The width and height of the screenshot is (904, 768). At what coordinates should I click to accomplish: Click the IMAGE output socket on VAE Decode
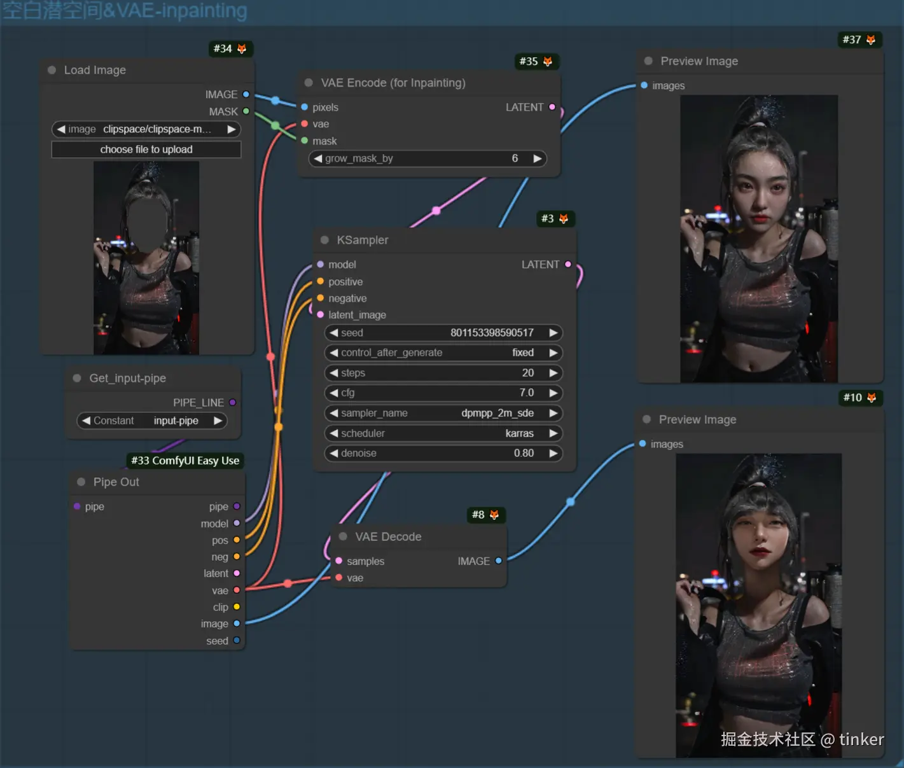coord(499,561)
